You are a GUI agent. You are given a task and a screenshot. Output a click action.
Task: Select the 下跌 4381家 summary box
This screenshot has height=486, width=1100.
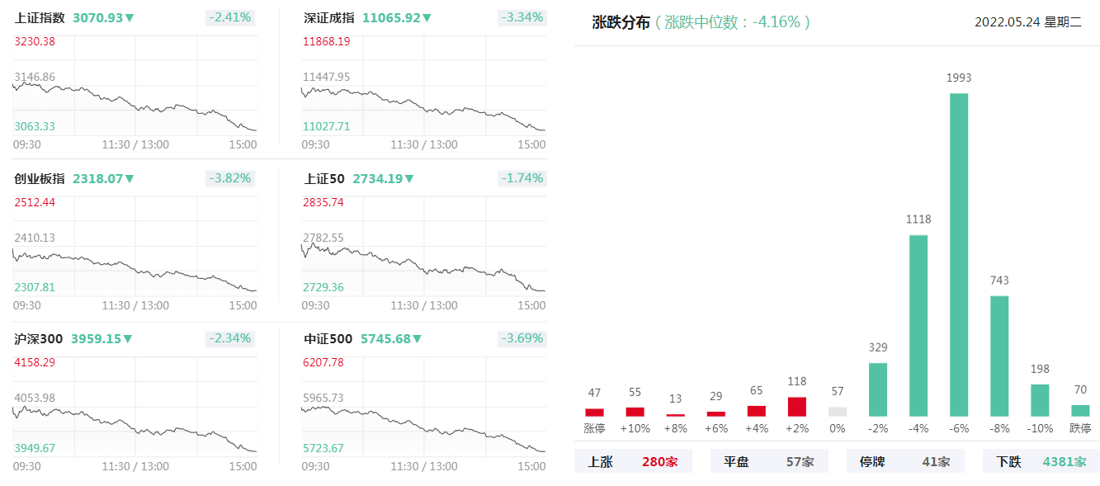1041,461
